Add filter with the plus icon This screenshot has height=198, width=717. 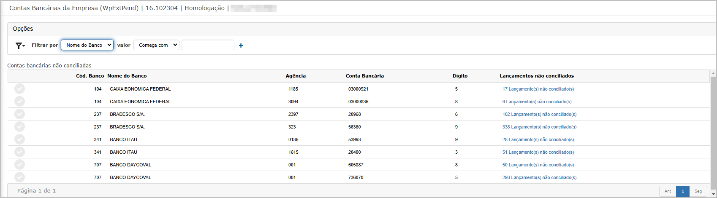coord(241,45)
